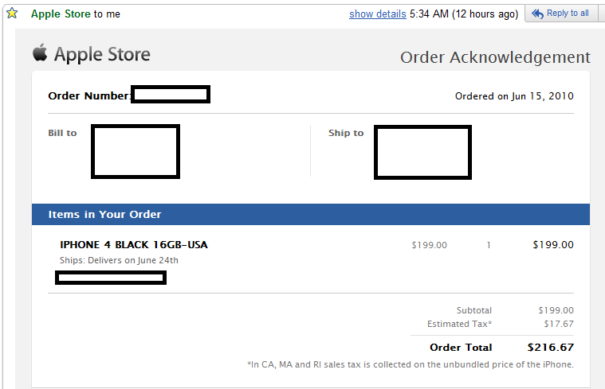Open the show details link

[378, 14]
